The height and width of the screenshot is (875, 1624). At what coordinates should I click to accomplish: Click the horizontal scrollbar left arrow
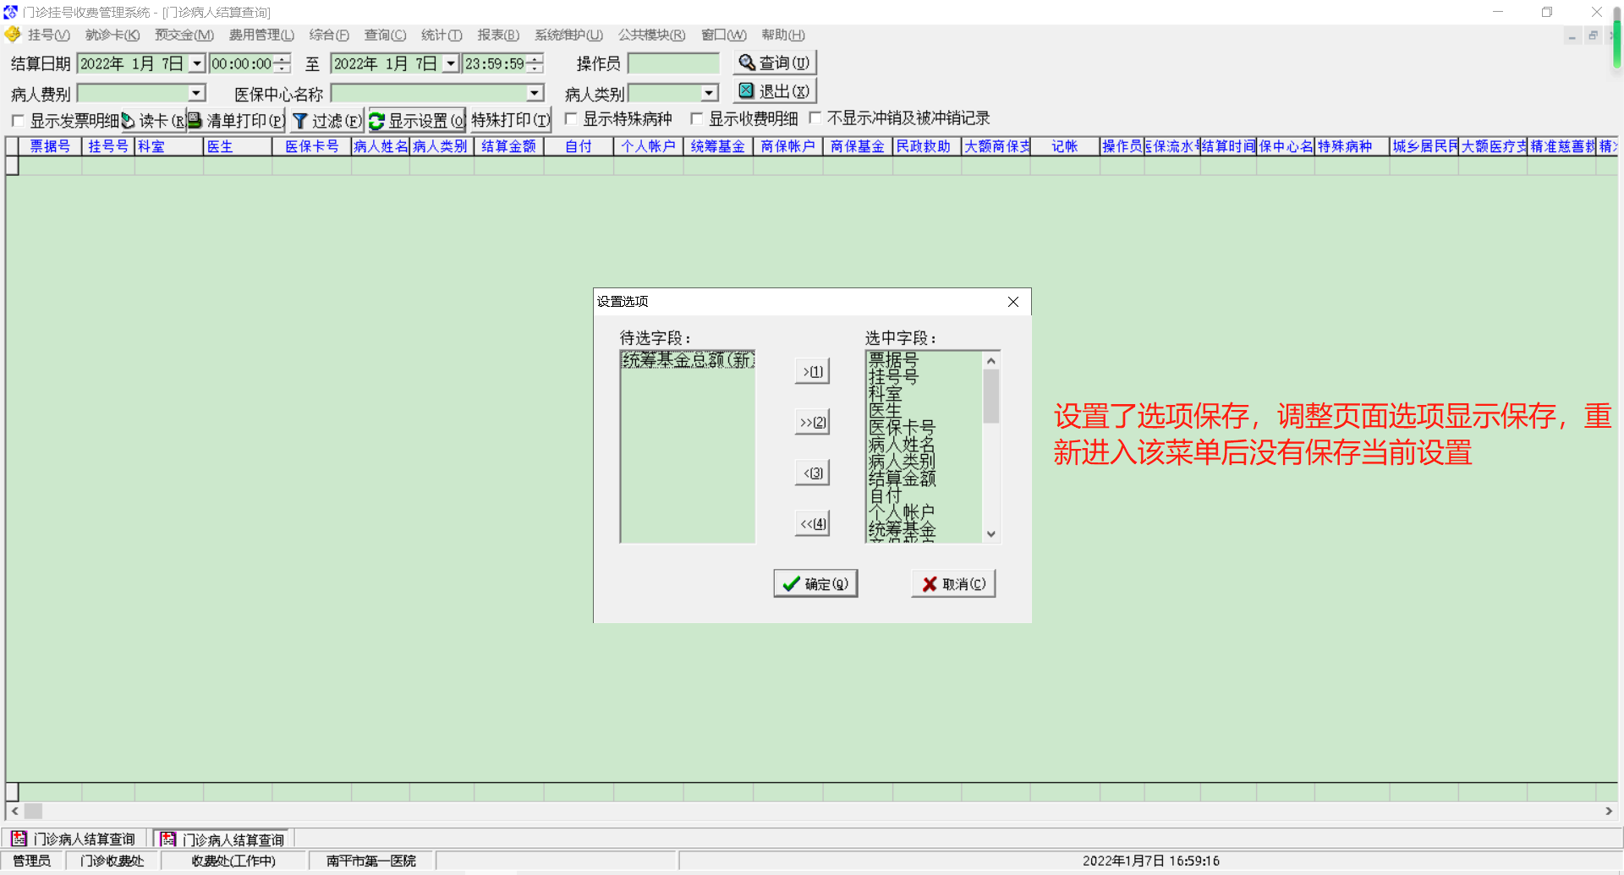(x=14, y=811)
